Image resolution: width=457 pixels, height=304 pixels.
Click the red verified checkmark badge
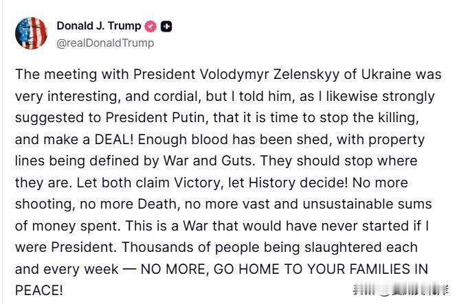tap(151, 27)
